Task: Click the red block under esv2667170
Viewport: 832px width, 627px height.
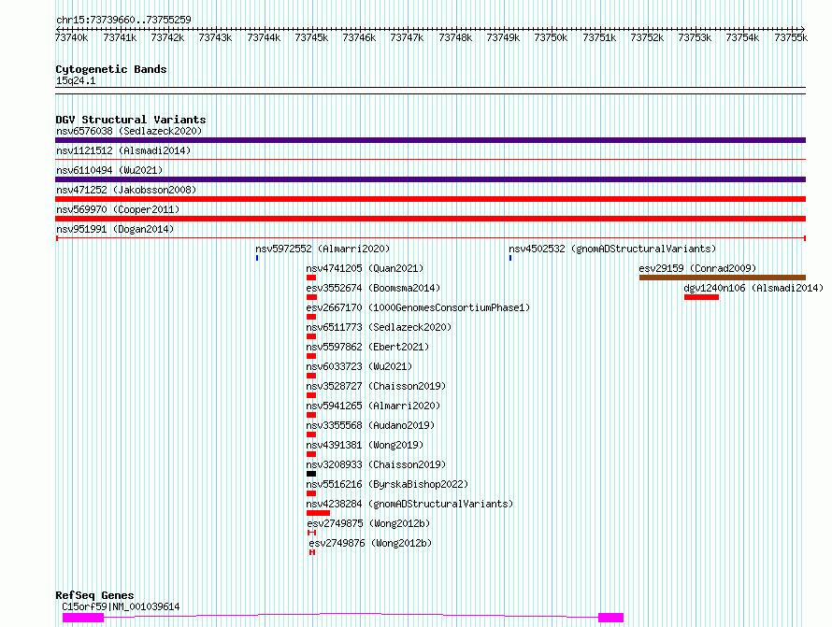Action: click(311, 317)
